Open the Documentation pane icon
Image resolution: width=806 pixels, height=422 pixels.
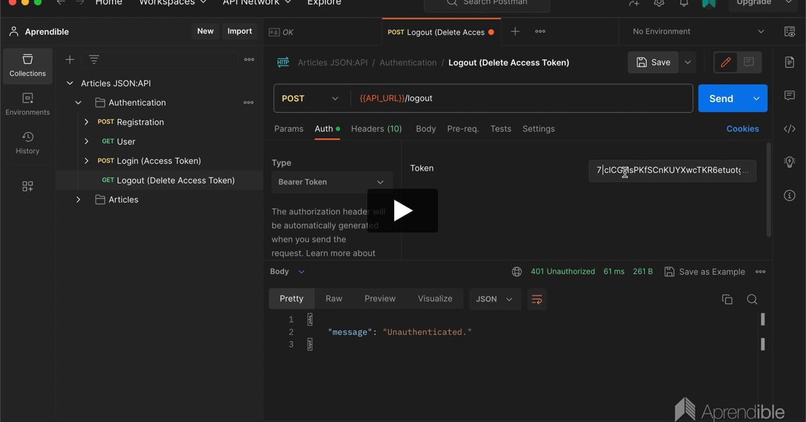(x=790, y=62)
